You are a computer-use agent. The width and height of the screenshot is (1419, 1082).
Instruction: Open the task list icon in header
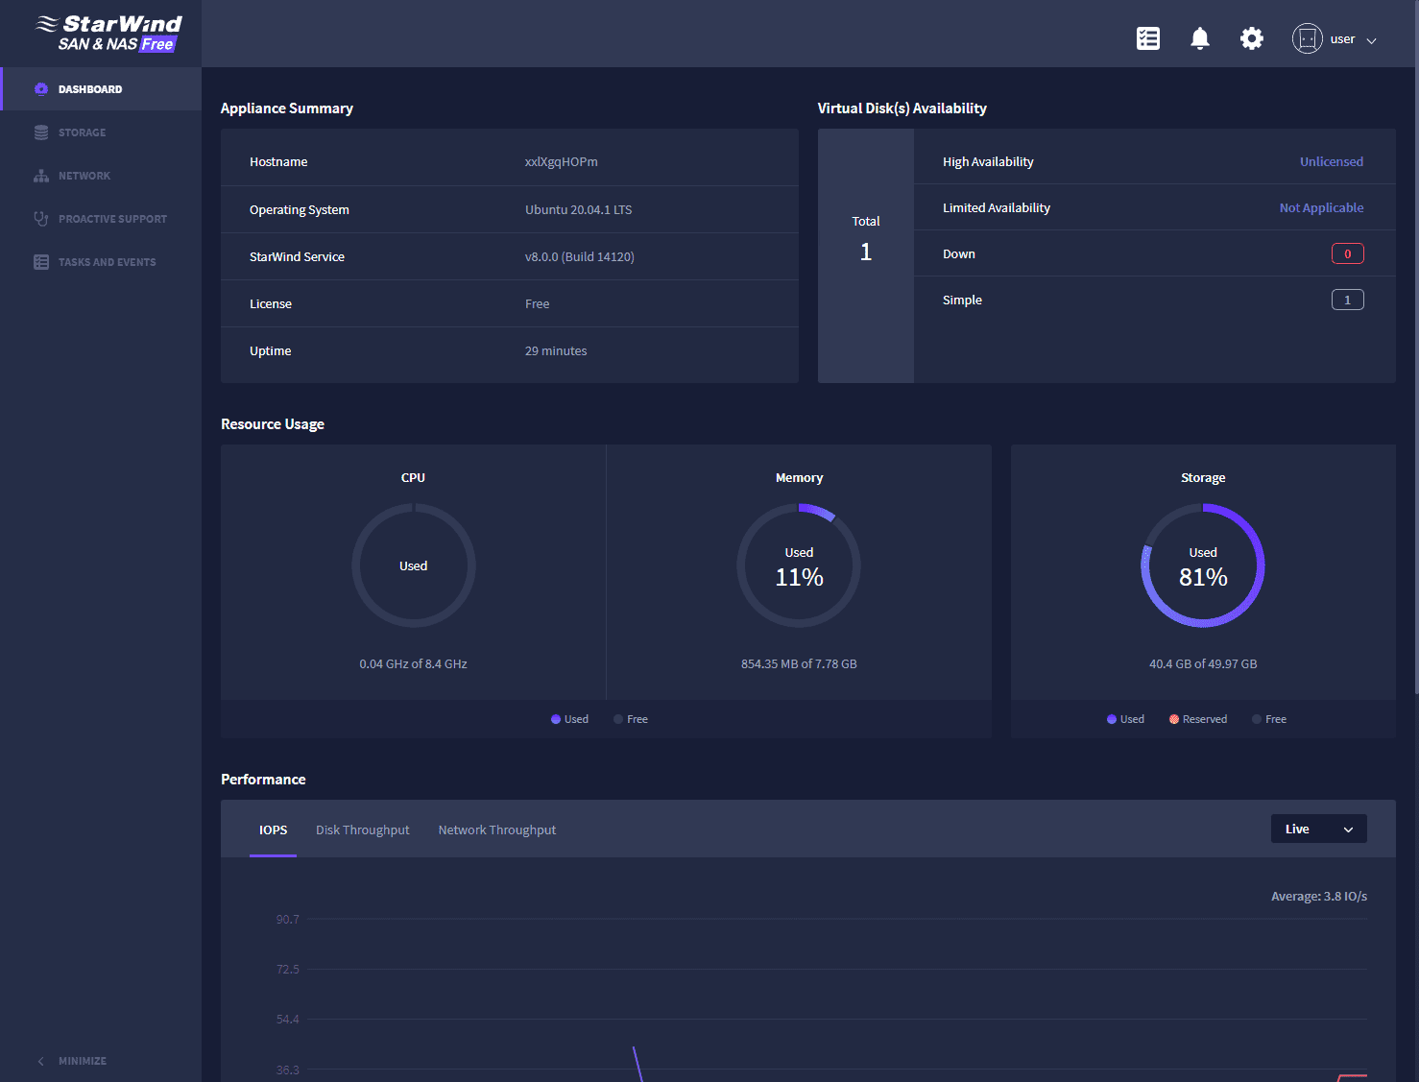click(x=1147, y=38)
